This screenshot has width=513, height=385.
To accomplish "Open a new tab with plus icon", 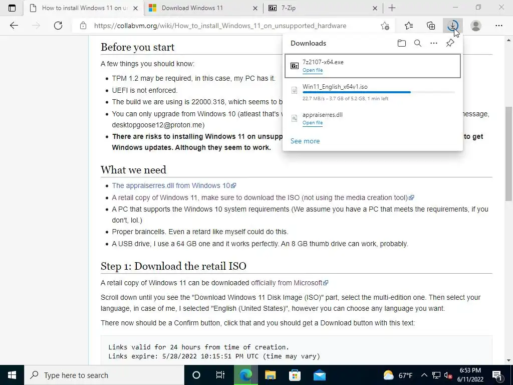I will click(x=392, y=8).
